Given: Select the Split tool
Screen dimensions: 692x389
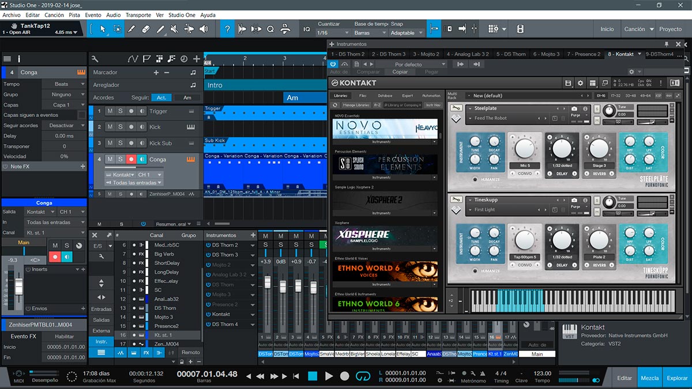Looking at the screenshot, I should 132,28.
